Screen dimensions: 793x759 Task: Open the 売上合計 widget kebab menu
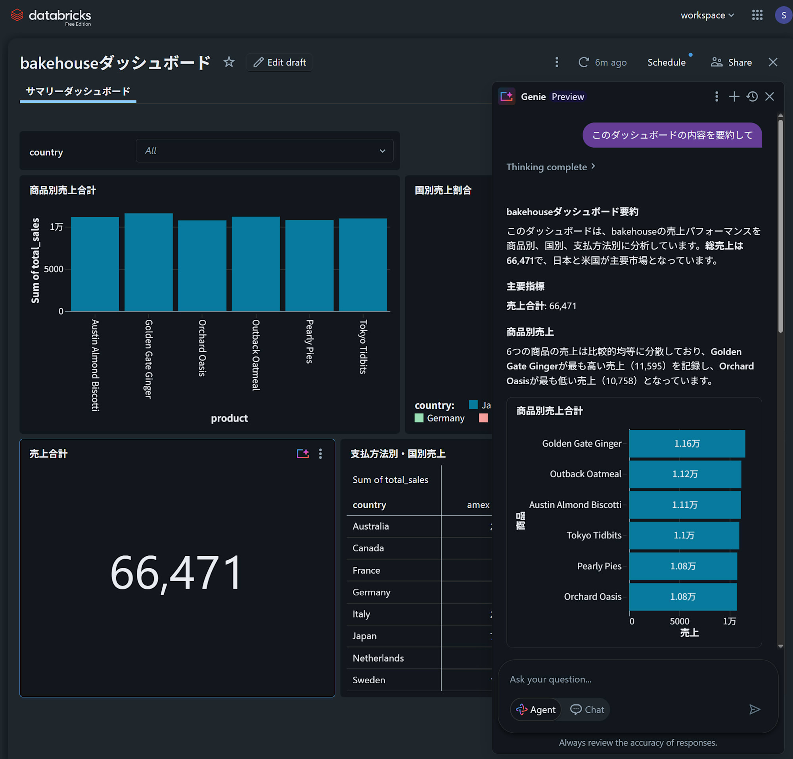(x=320, y=454)
